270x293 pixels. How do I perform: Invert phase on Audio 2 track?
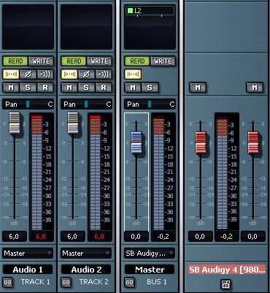coord(86,74)
